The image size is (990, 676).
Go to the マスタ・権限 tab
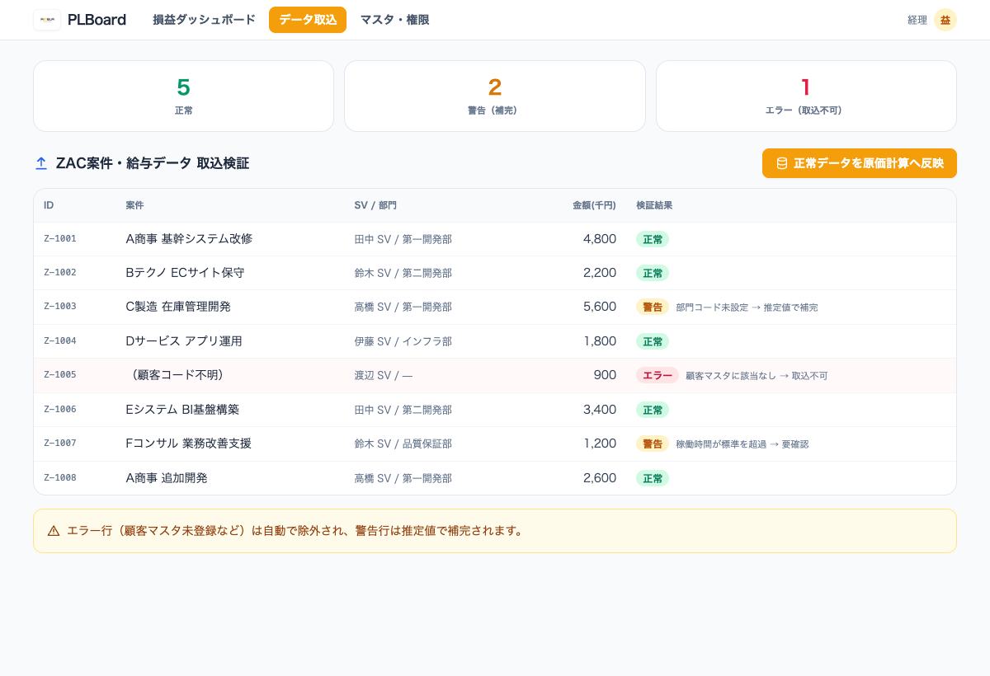394,20
